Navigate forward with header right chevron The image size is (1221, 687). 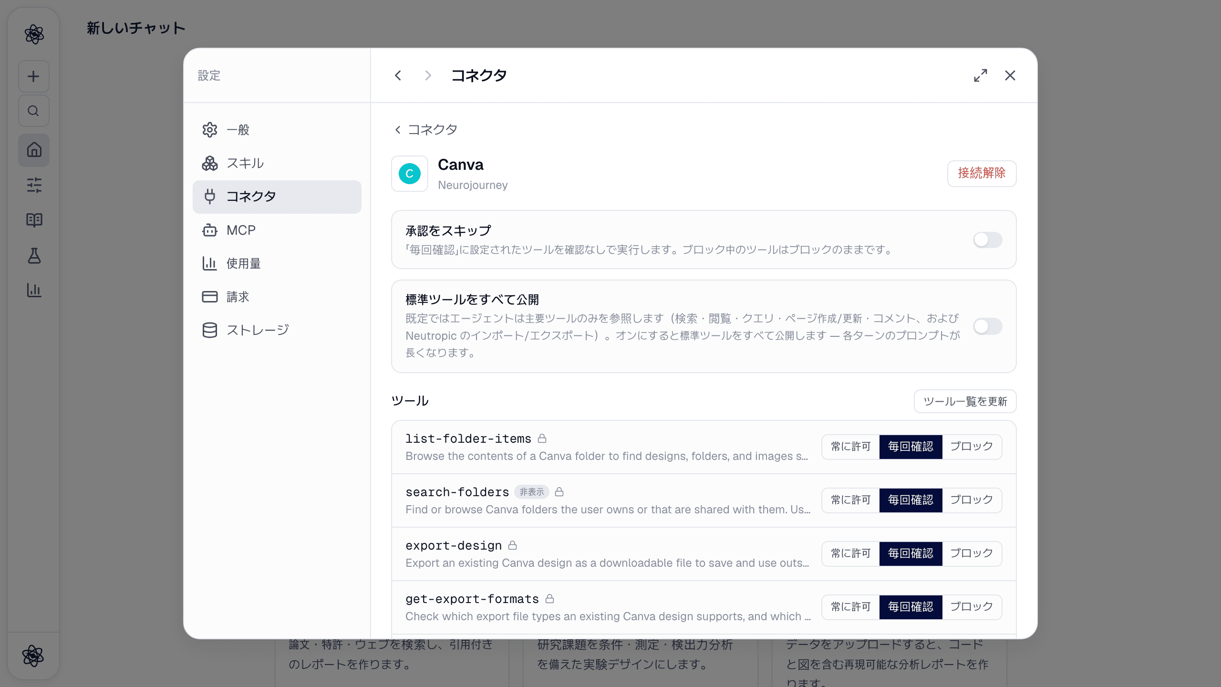click(x=428, y=75)
